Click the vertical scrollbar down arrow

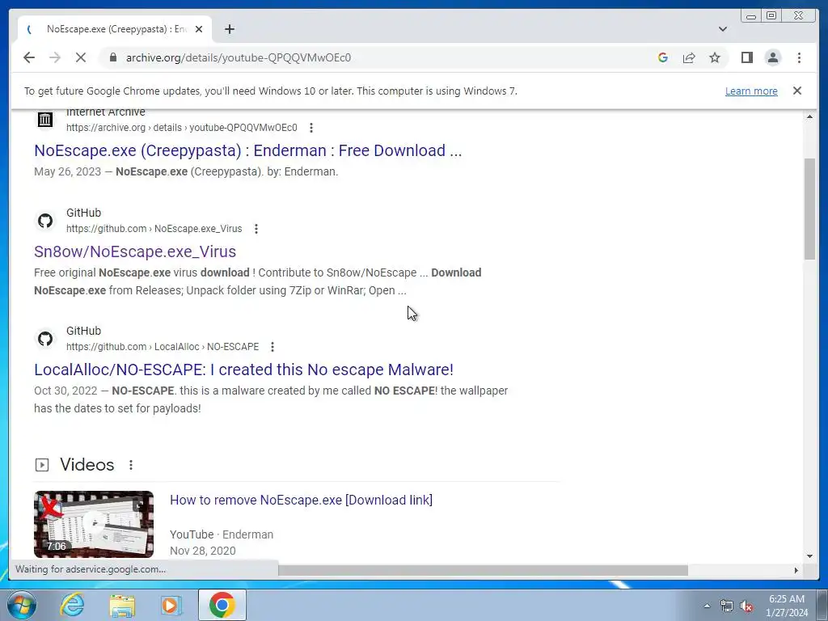(x=809, y=556)
